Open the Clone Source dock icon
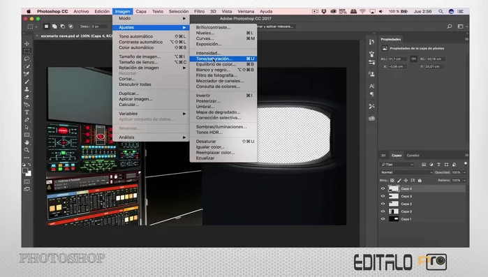 (371, 74)
